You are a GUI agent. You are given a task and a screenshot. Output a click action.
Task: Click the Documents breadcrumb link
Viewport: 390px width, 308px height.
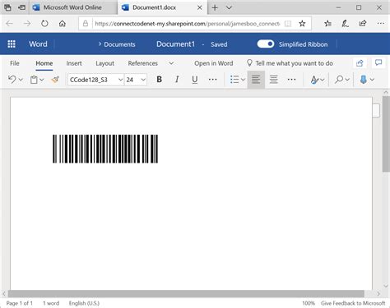[x=119, y=44]
